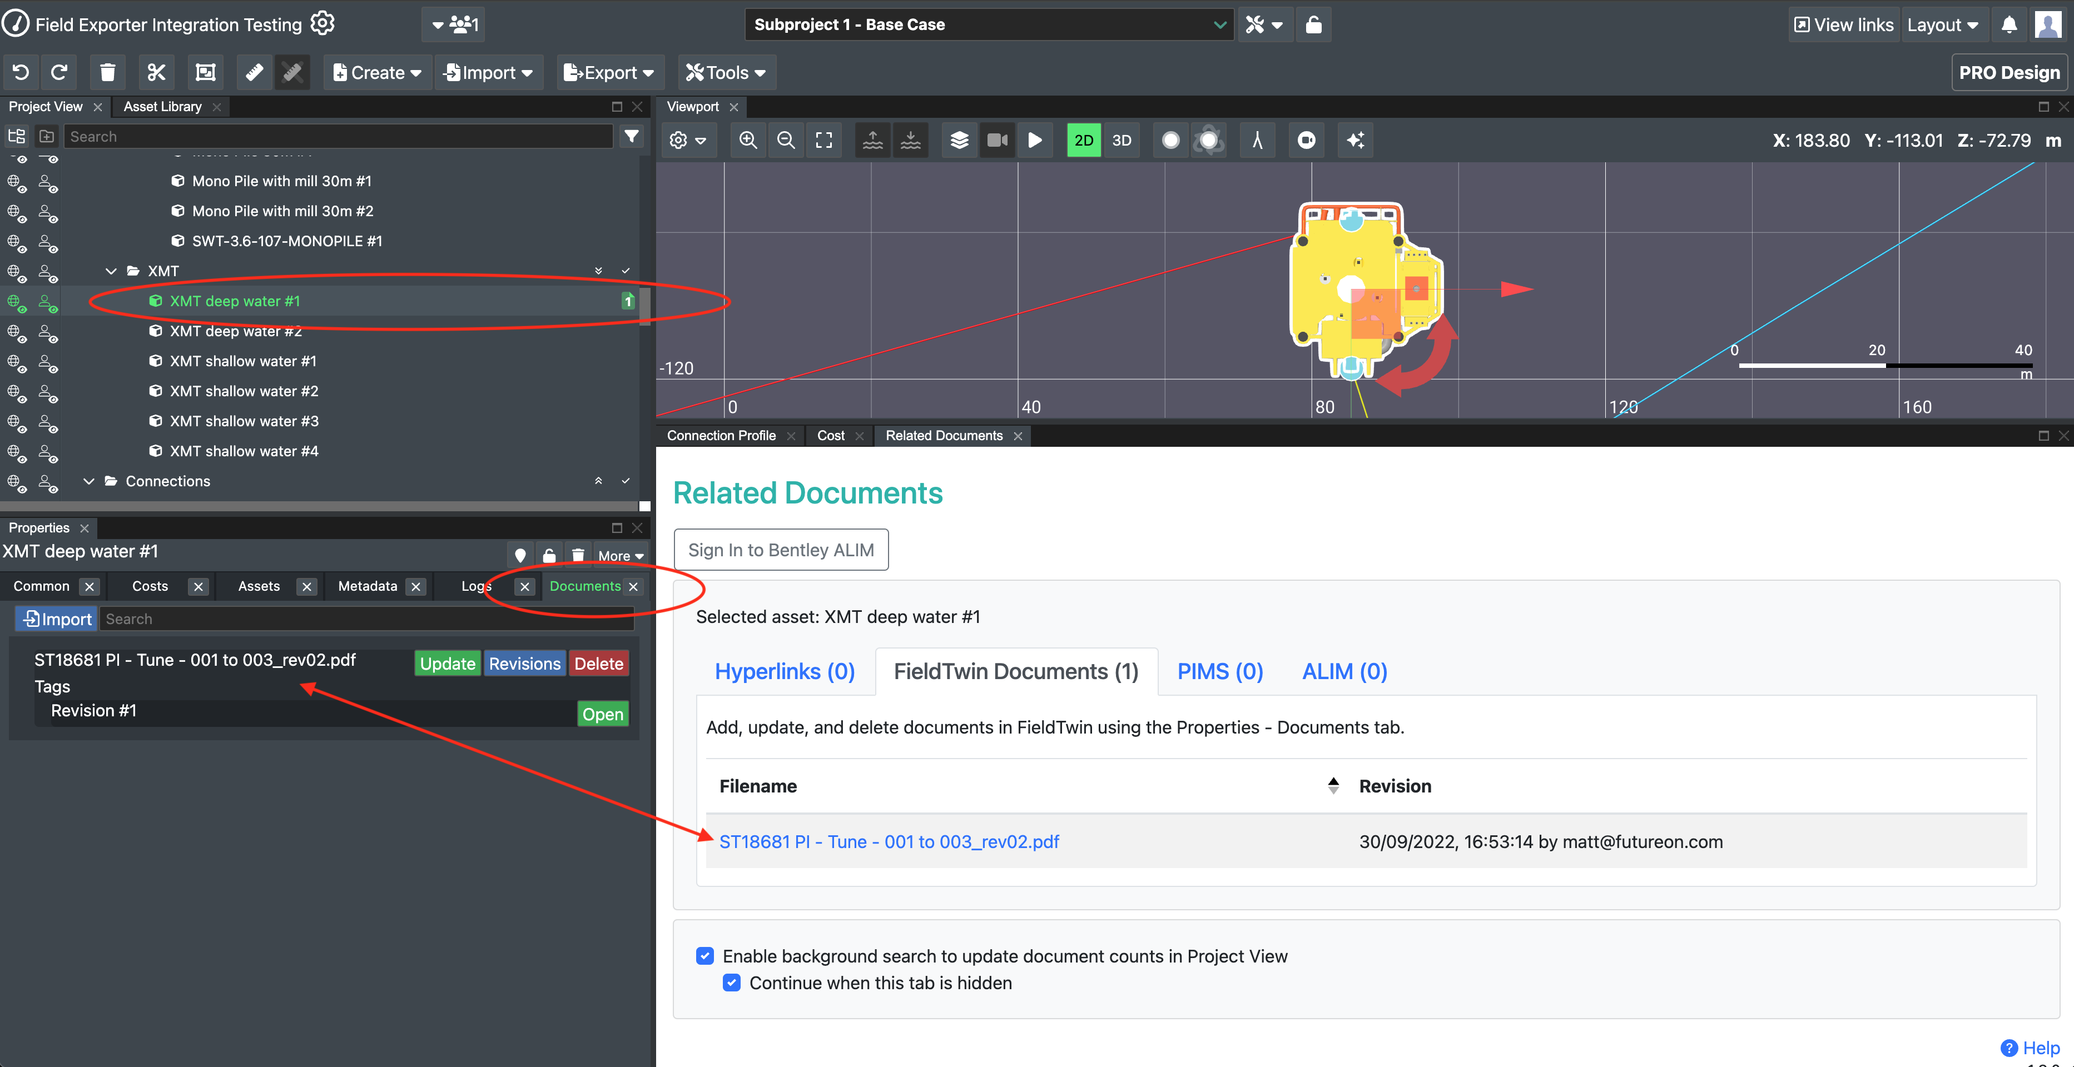Open Revision #1 with the Open button
Viewport: 2074px width, 1067px height.
pyautogui.click(x=603, y=714)
